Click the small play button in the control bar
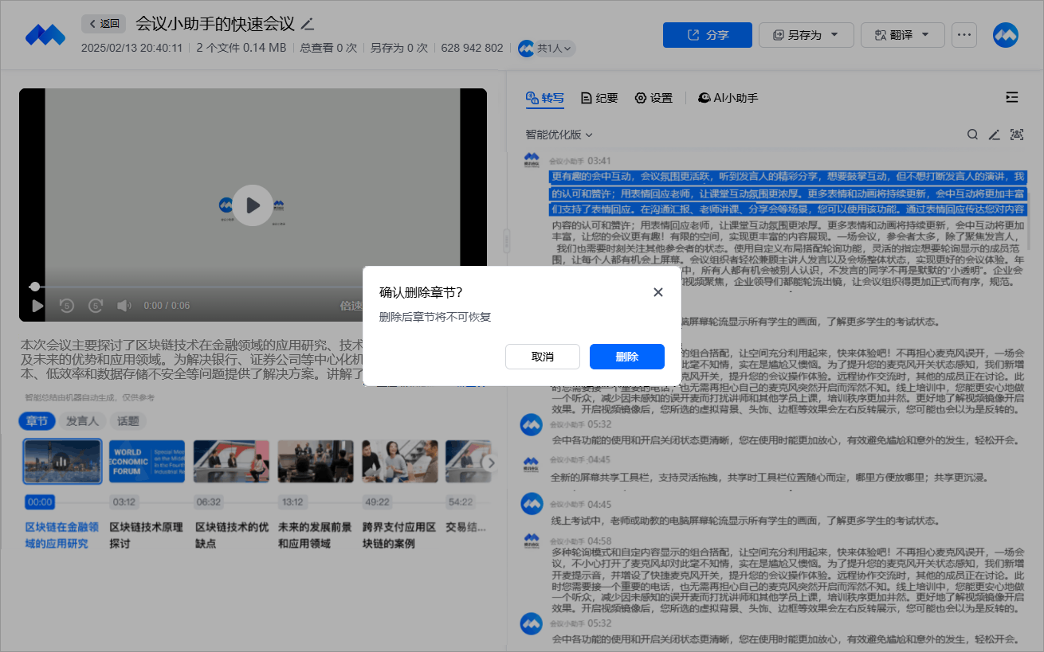The image size is (1044, 652). (37, 306)
